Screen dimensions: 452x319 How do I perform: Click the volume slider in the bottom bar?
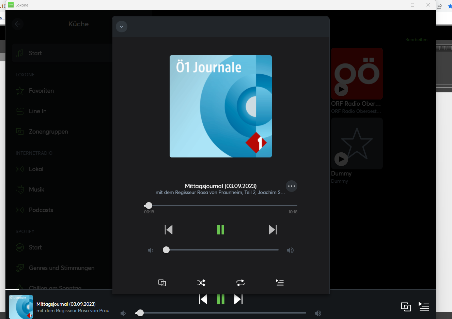pos(221,313)
